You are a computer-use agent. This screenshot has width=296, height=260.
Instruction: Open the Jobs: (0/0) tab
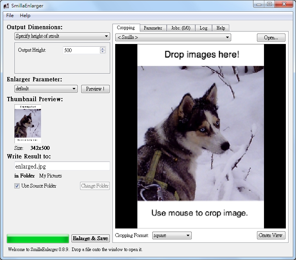tap(181, 28)
